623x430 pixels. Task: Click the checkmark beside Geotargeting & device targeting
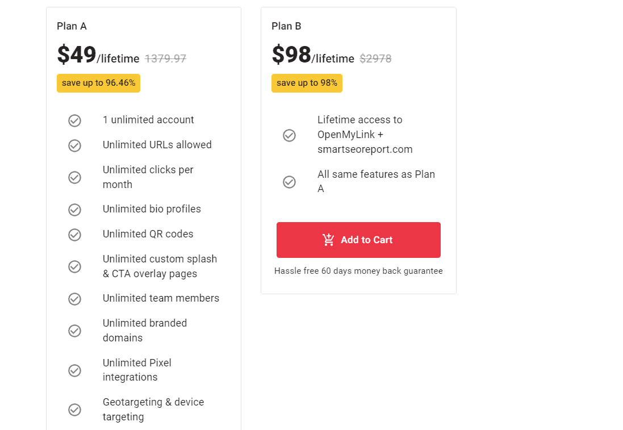click(x=74, y=410)
